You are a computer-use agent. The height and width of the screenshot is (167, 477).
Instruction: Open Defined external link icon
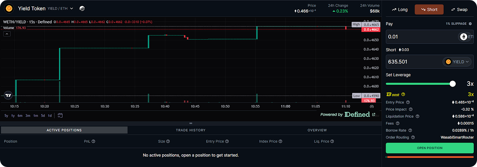coord(373,114)
